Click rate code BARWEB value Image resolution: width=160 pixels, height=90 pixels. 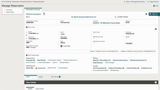coord(64,38)
